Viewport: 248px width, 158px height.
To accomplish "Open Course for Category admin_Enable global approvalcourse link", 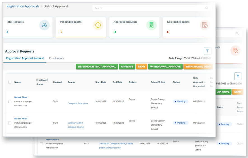I will point(116,146).
